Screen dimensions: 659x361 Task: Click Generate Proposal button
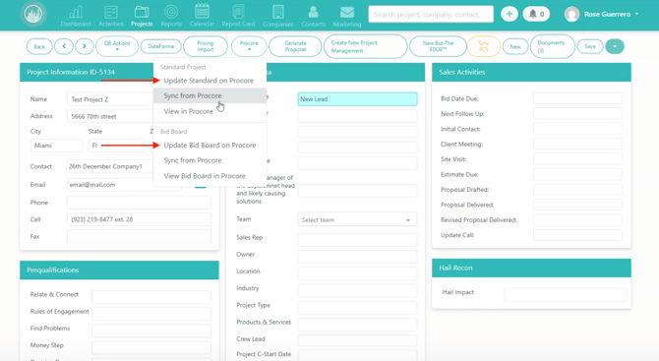click(x=295, y=46)
